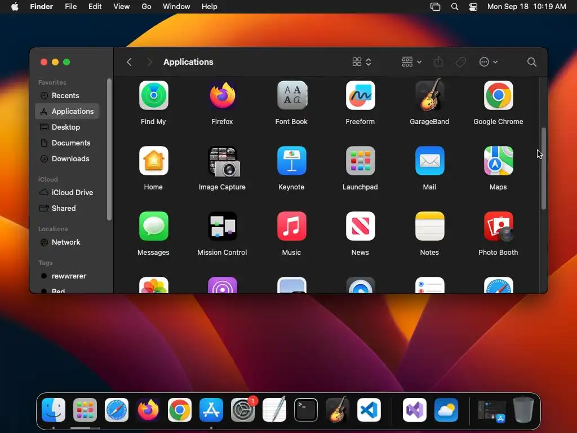This screenshot has width=577, height=433.
Task: Select the News application icon
Action: coord(360,226)
